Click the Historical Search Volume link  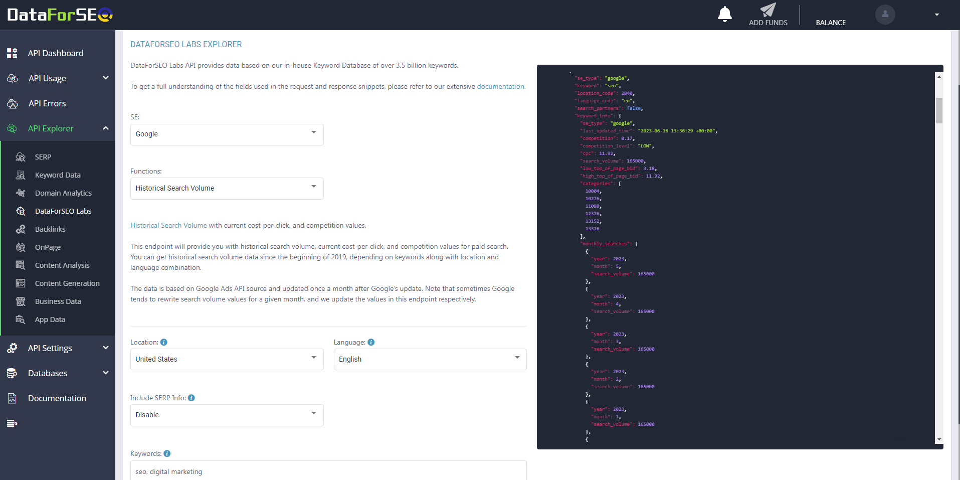click(168, 225)
